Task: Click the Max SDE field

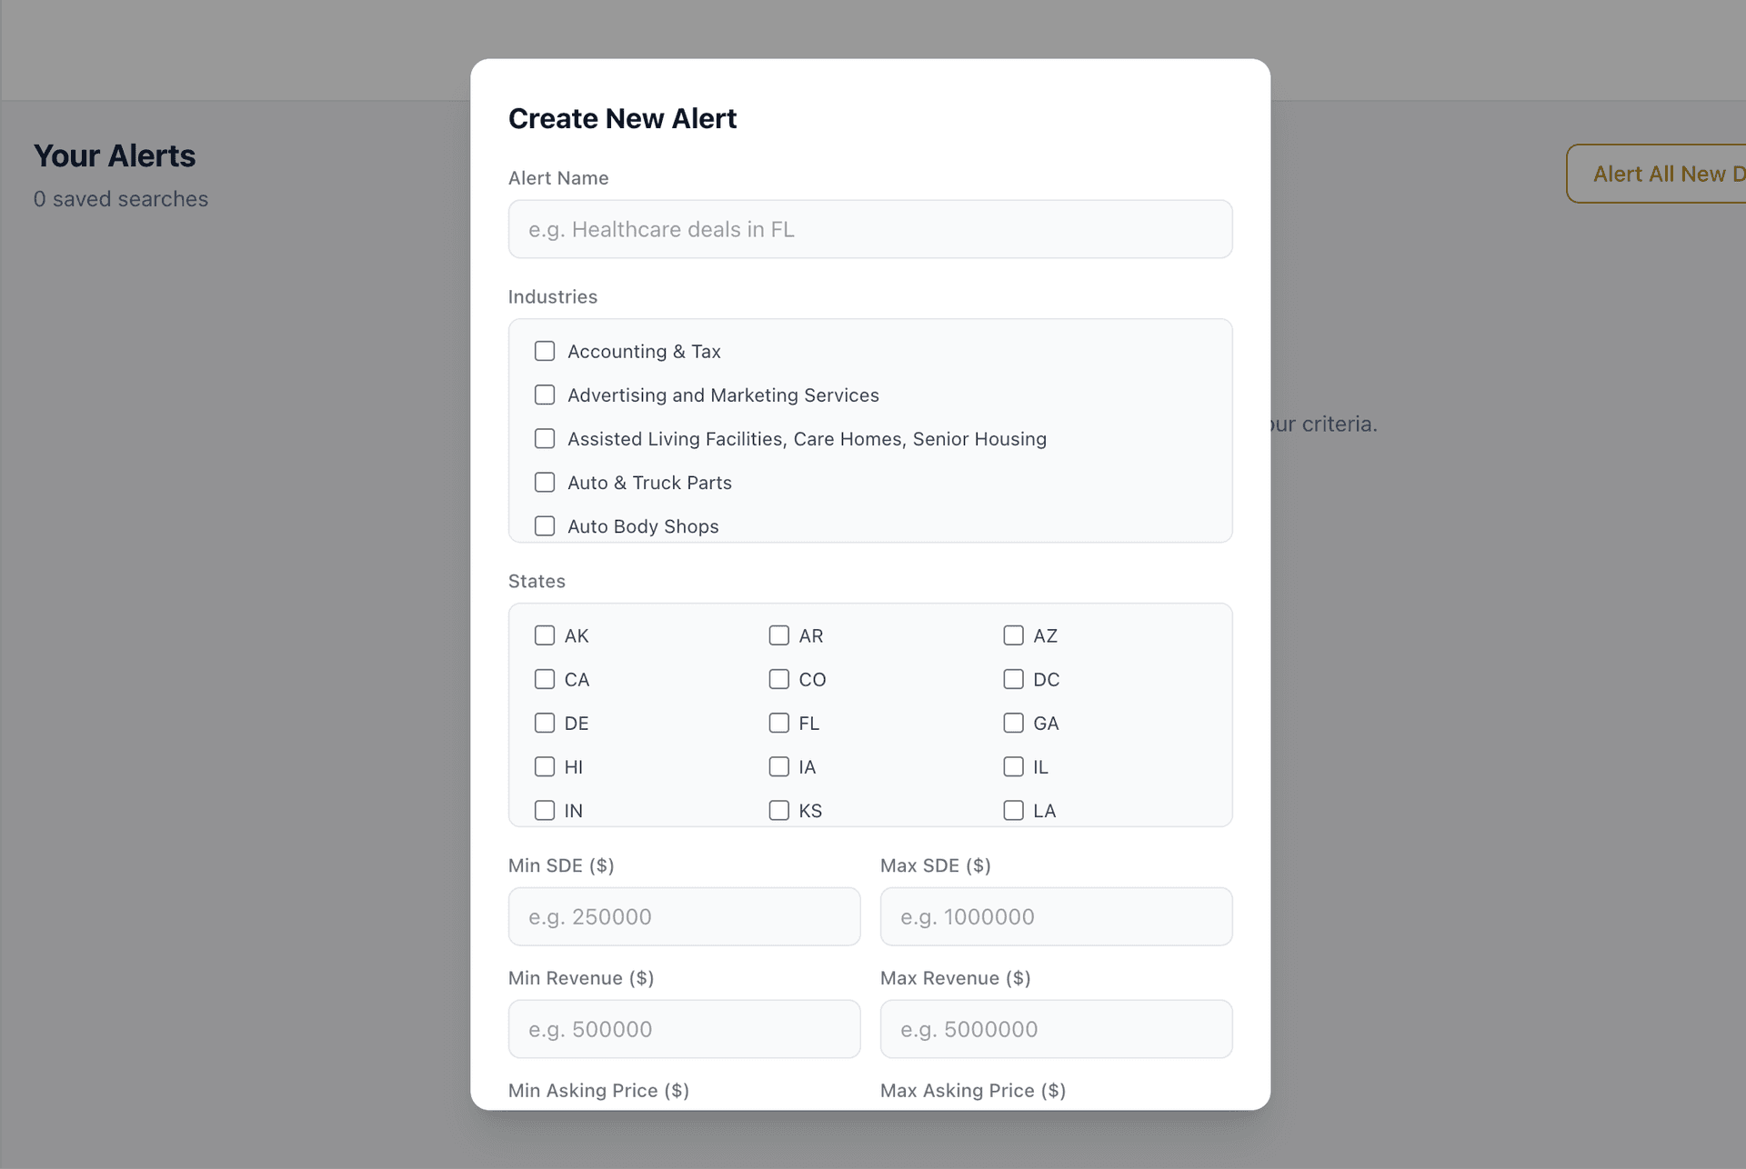Action: coord(1056,916)
